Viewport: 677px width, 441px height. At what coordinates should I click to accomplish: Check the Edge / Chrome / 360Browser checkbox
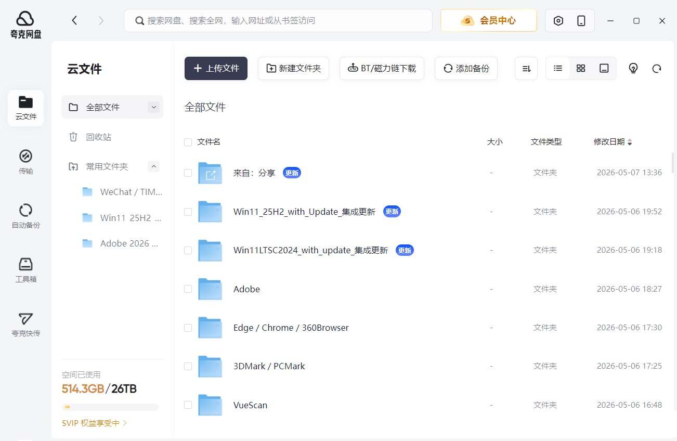(188, 328)
